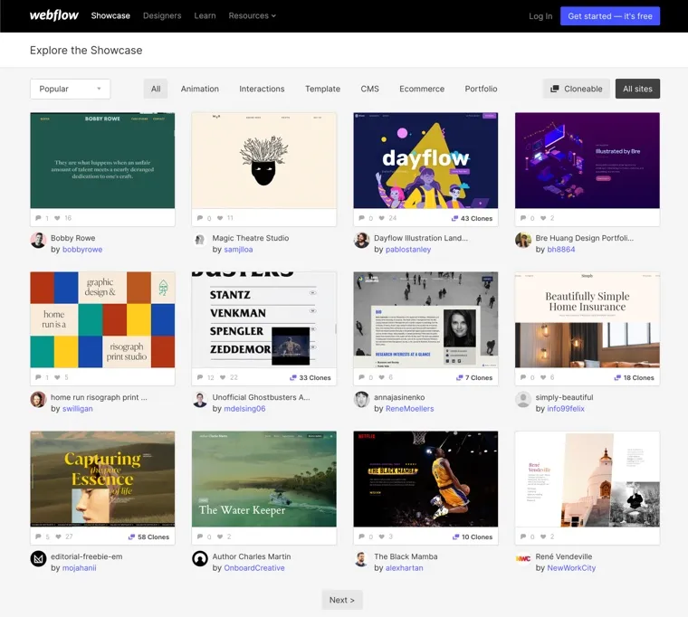Open the Bobby Rowe site thumbnail
This screenshot has height=617, width=688.
pyautogui.click(x=102, y=160)
